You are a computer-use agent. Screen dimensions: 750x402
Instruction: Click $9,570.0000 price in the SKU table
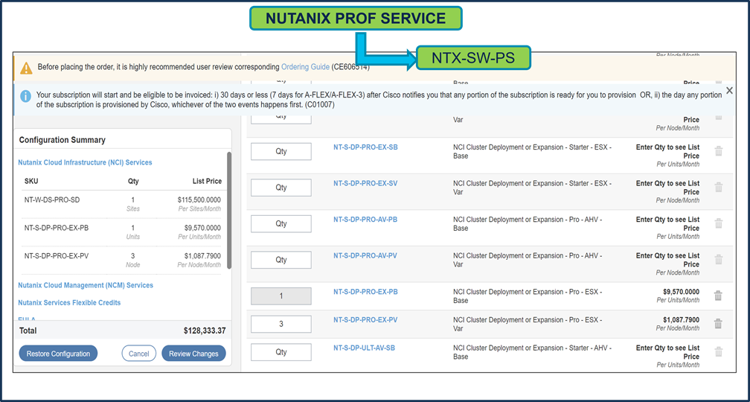681,292
